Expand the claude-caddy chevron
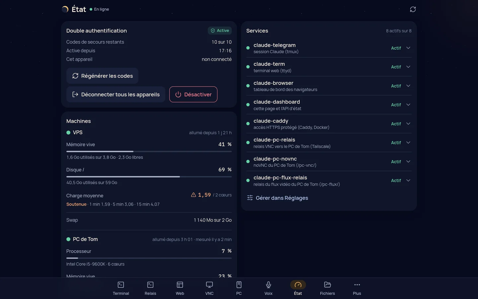The height and width of the screenshot is (299, 478). tap(408, 124)
